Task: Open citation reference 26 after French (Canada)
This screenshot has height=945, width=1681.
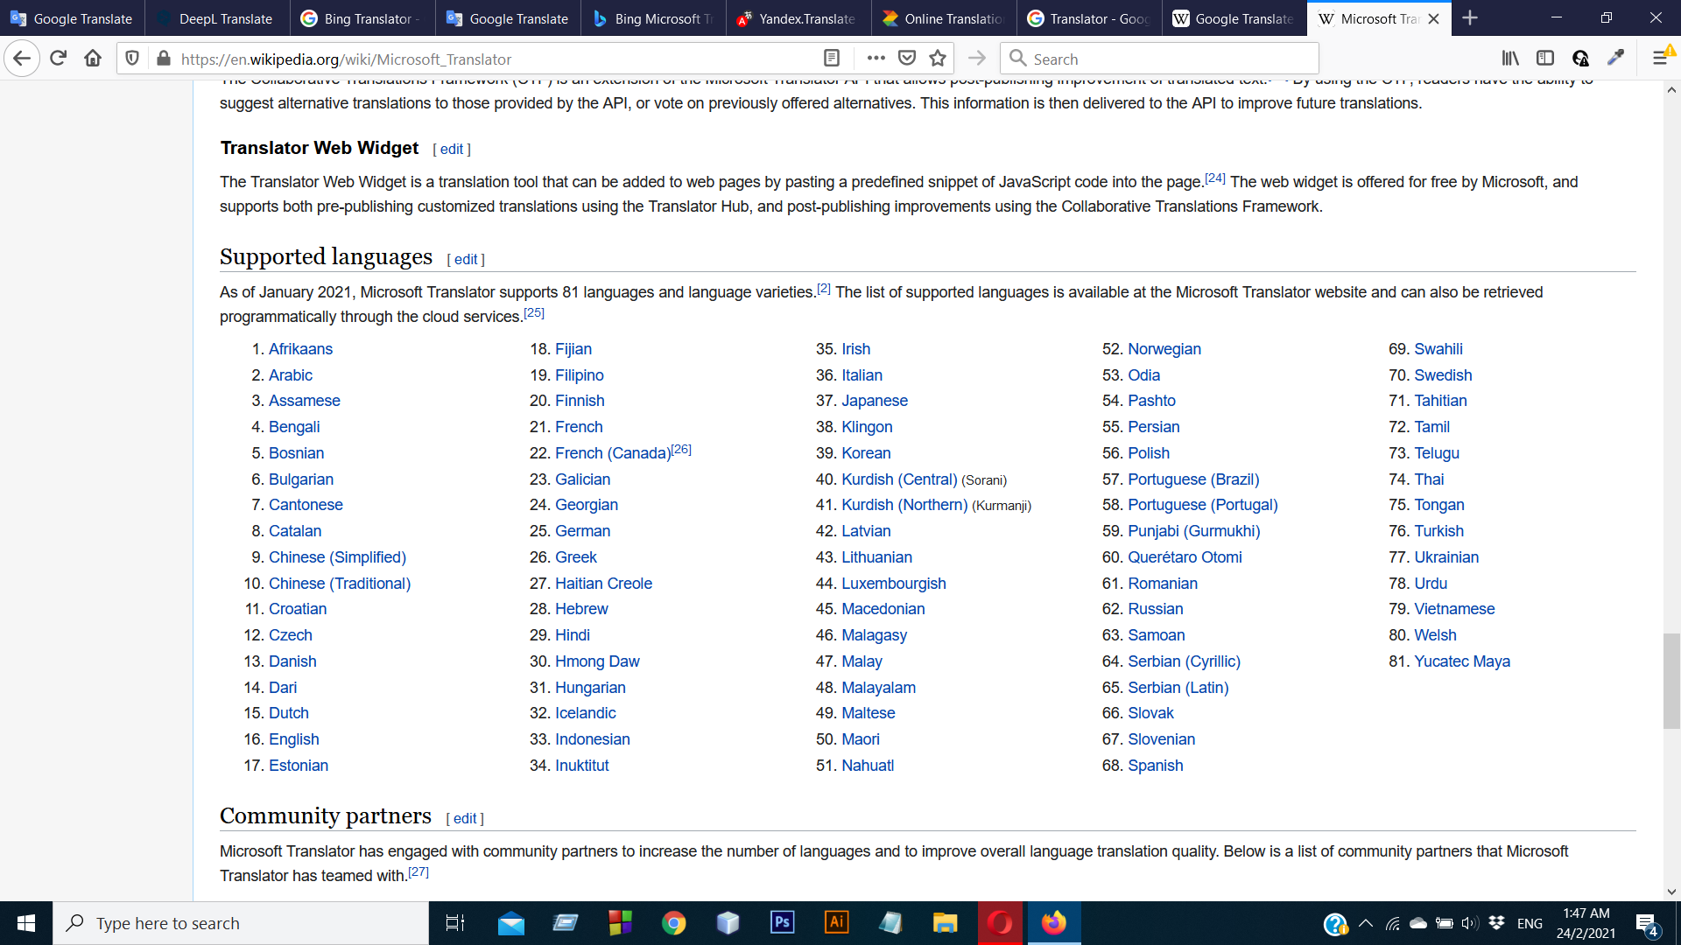Action: click(681, 449)
